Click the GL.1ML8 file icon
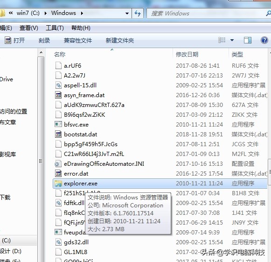The width and height of the screenshot is (271, 262). point(58,252)
